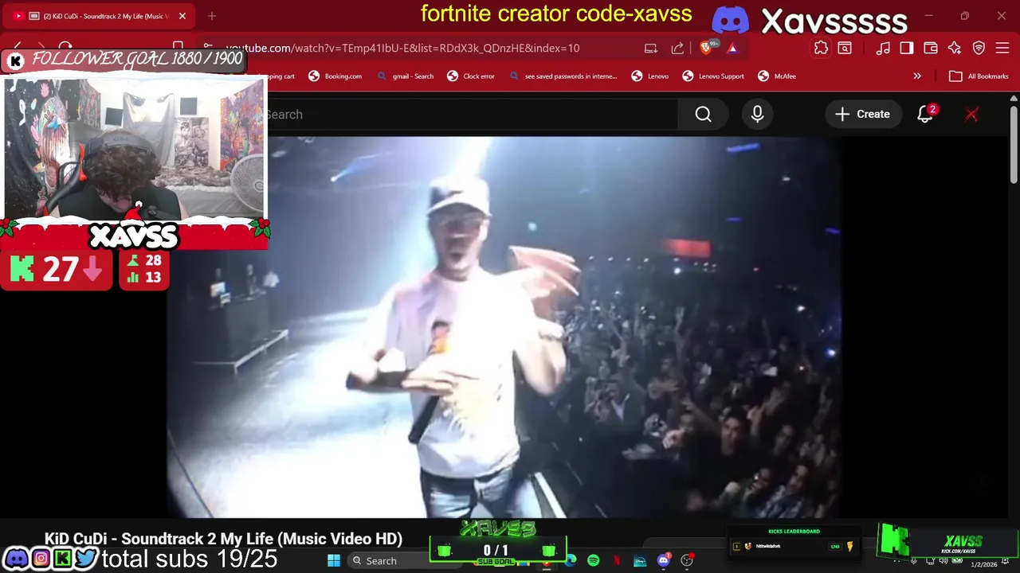This screenshot has height=573, width=1020.
Task: Open the Brave Shields lion icon
Action: click(706, 48)
